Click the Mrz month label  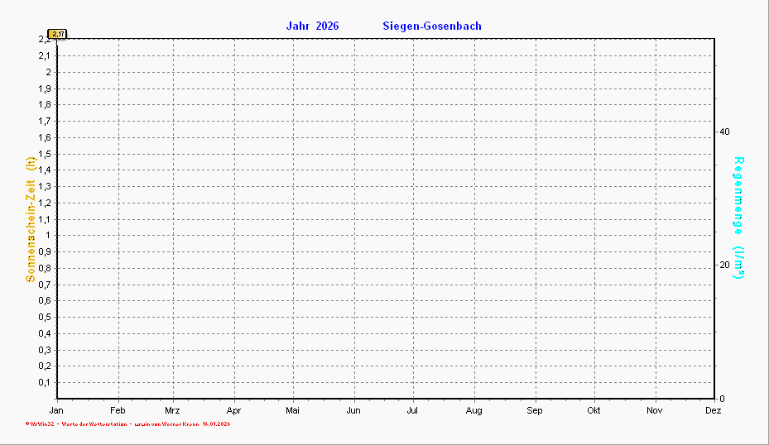172,410
